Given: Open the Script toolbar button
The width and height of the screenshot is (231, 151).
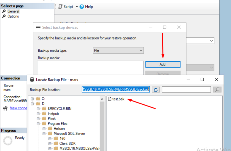Looking at the screenshot, I should point(66,7).
